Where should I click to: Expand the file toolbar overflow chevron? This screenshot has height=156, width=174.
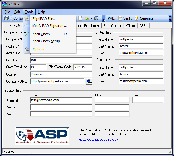click(x=103, y=18)
